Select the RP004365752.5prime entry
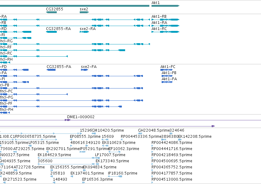The width and height of the screenshot is (261, 184). point(172,167)
